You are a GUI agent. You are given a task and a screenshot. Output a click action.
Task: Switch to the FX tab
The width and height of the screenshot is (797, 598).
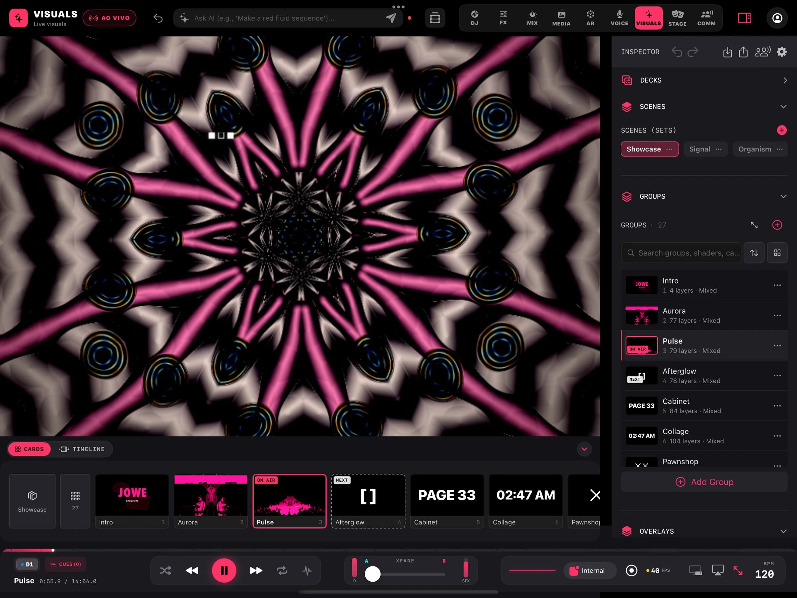[x=503, y=18]
